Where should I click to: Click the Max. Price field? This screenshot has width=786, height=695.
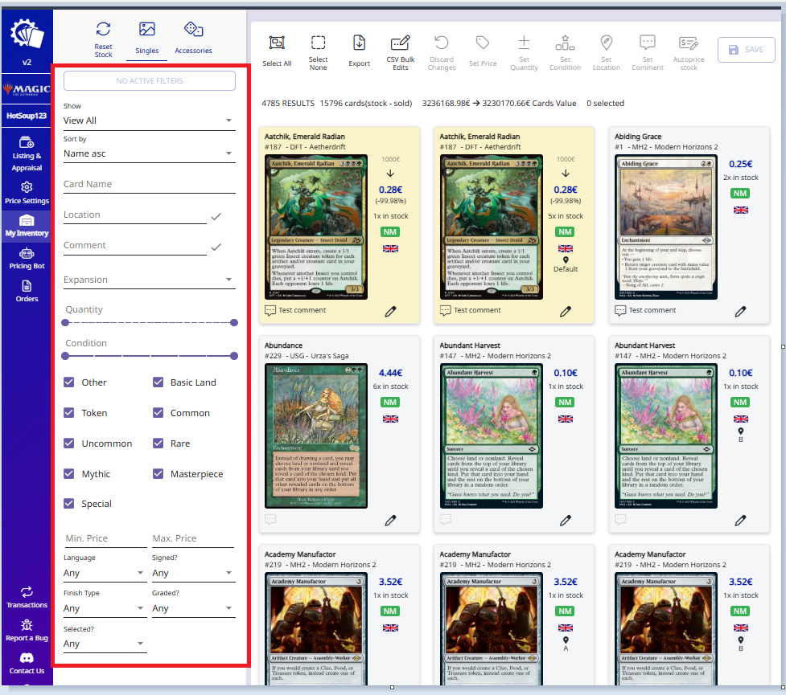click(x=193, y=539)
